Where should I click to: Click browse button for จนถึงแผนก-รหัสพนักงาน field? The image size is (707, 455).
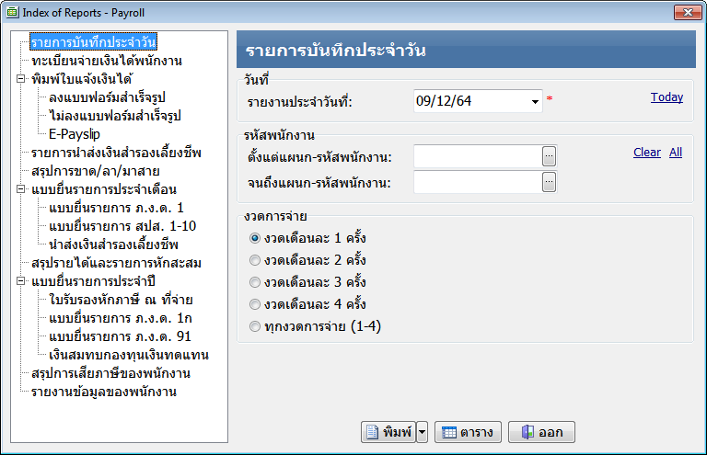[550, 182]
